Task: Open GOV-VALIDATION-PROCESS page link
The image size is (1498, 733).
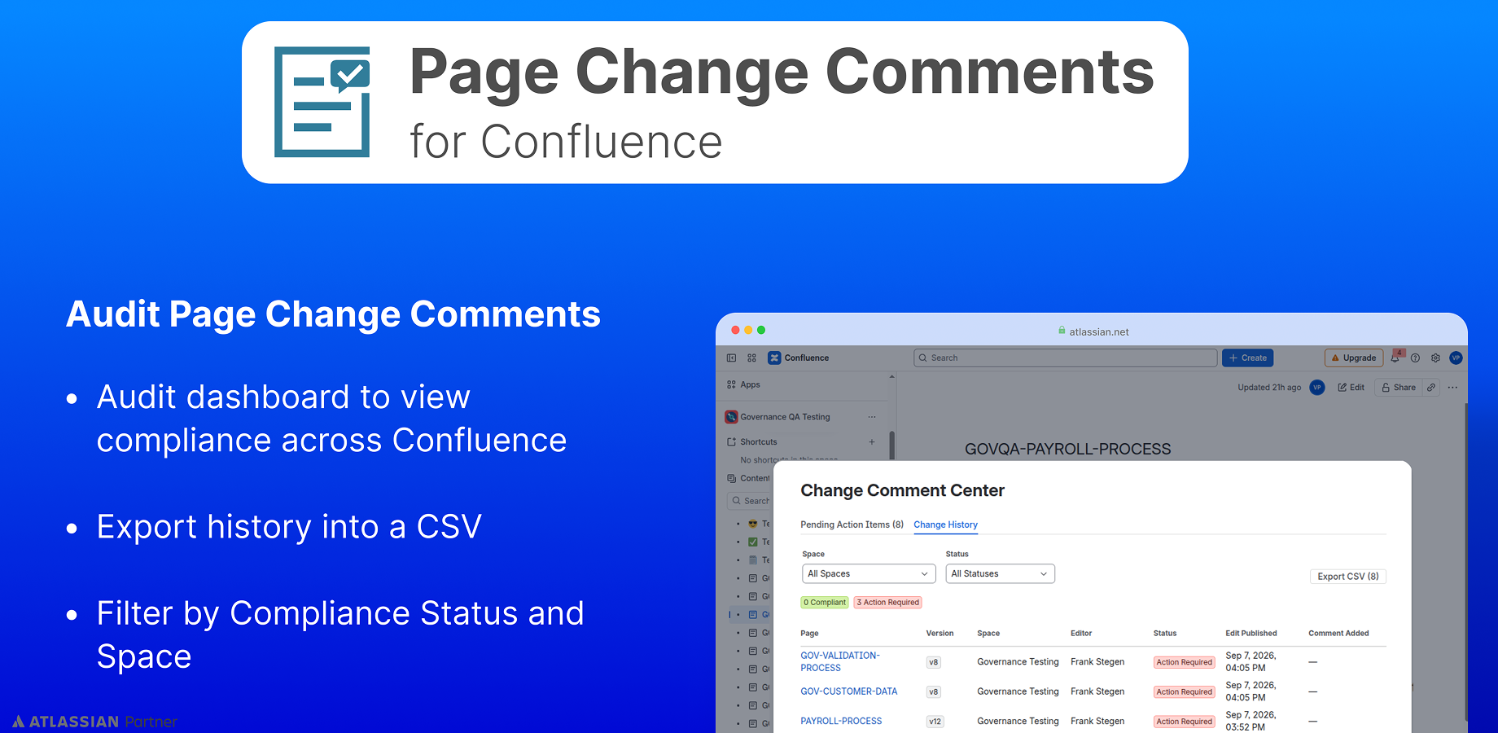Action: click(x=840, y=661)
